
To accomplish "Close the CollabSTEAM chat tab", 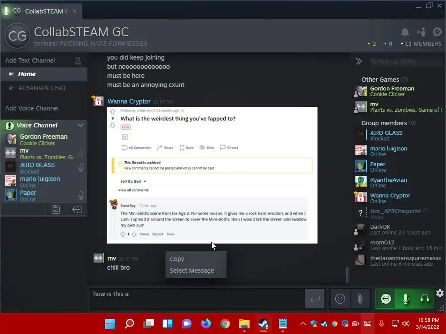I will click(x=74, y=11).
